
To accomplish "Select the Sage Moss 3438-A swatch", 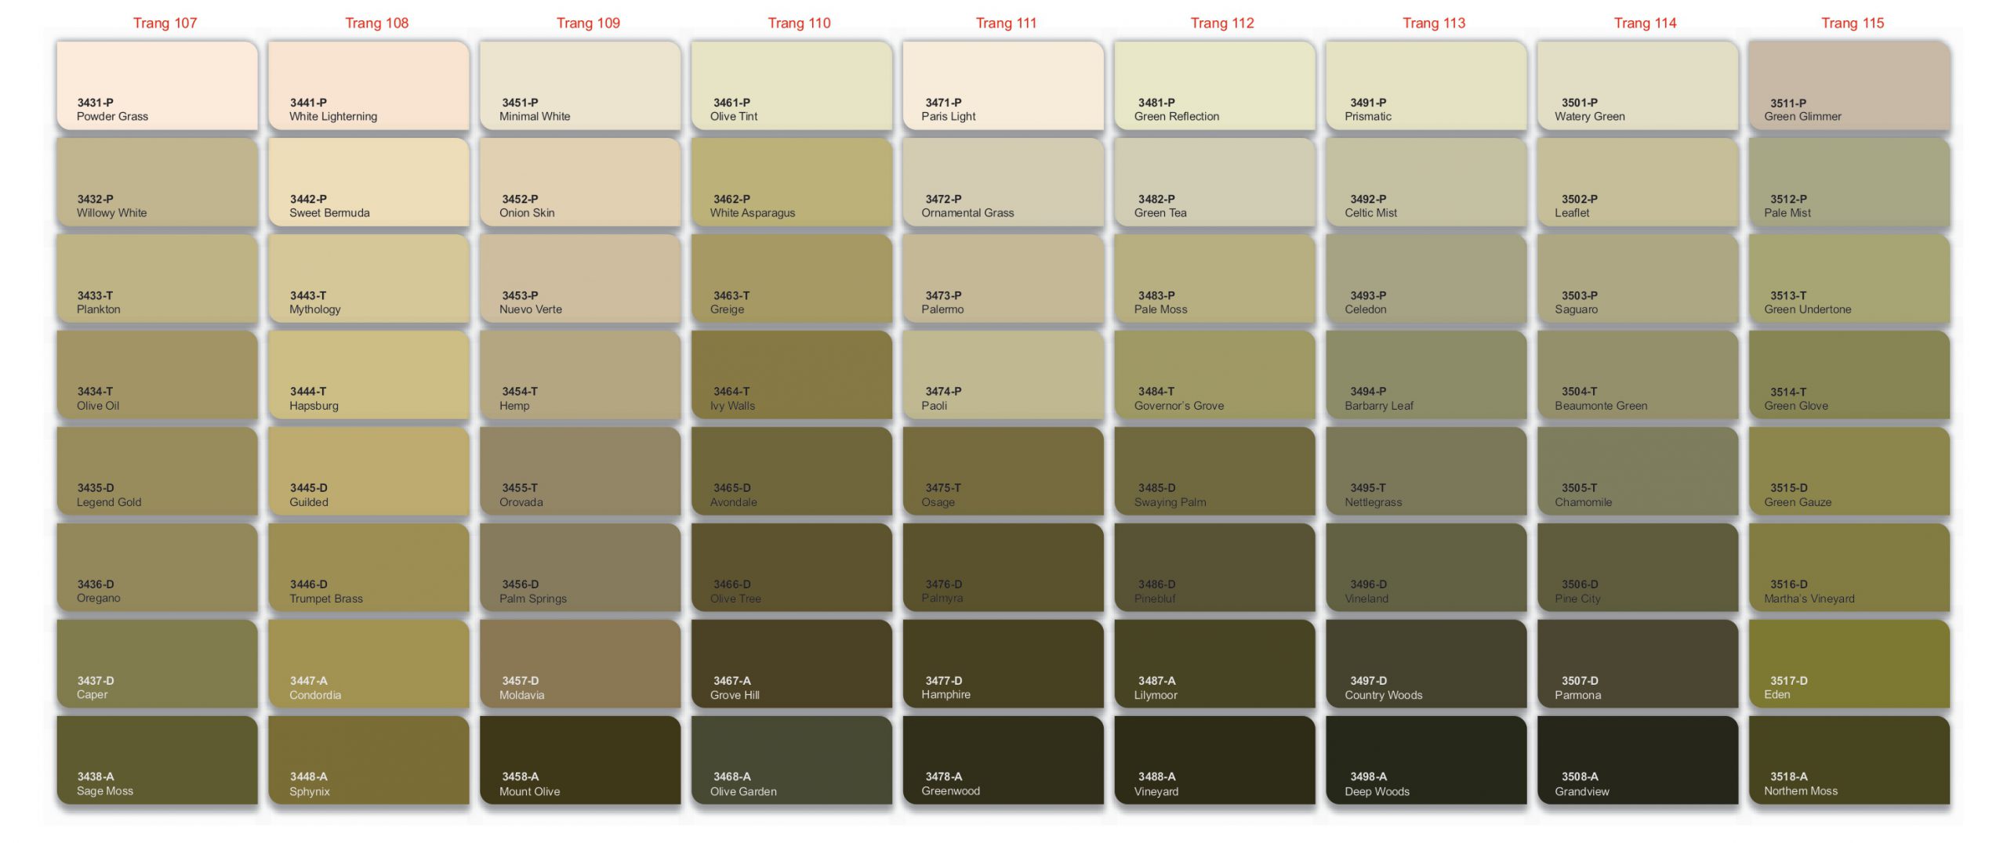I will click(157, 760).
